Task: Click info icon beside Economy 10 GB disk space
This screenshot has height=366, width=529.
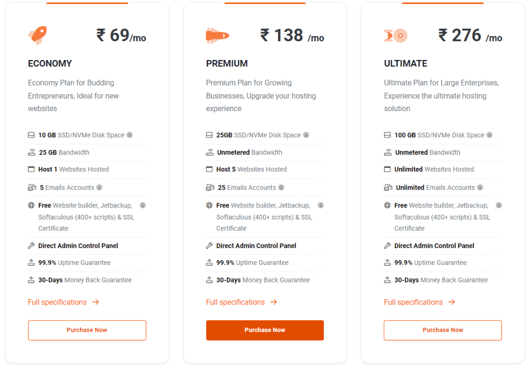Action: click(130, 135)
